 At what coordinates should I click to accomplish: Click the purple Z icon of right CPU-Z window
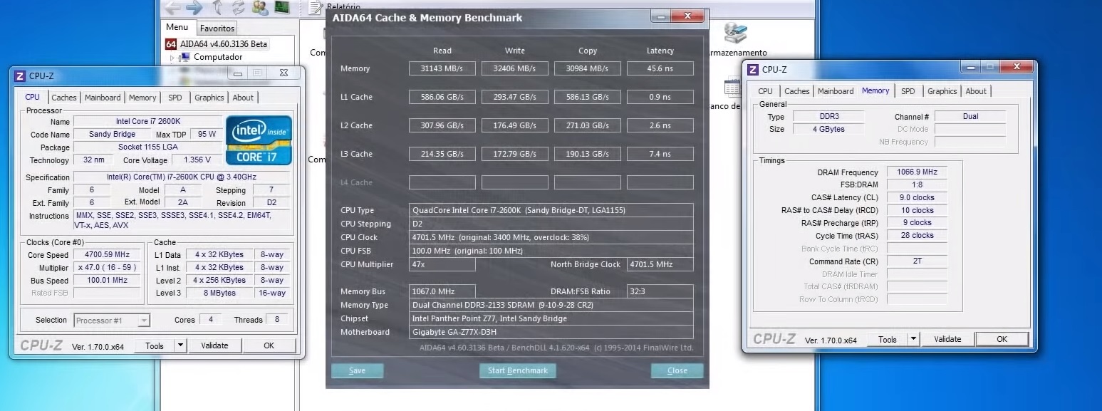point(753,69)
